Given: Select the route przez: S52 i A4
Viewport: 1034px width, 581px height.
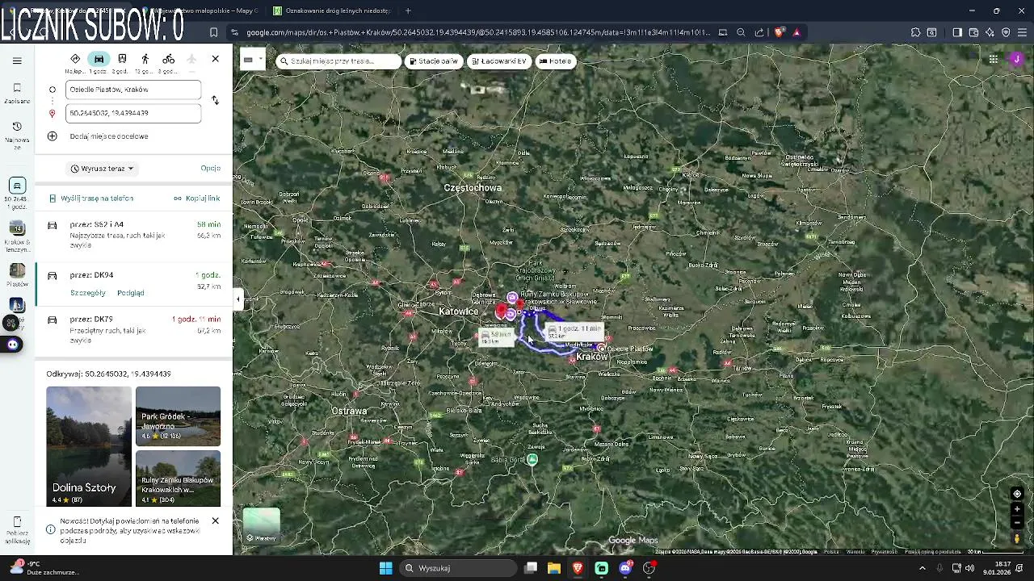Looking at the screenshot, I should tap(133, 236).
